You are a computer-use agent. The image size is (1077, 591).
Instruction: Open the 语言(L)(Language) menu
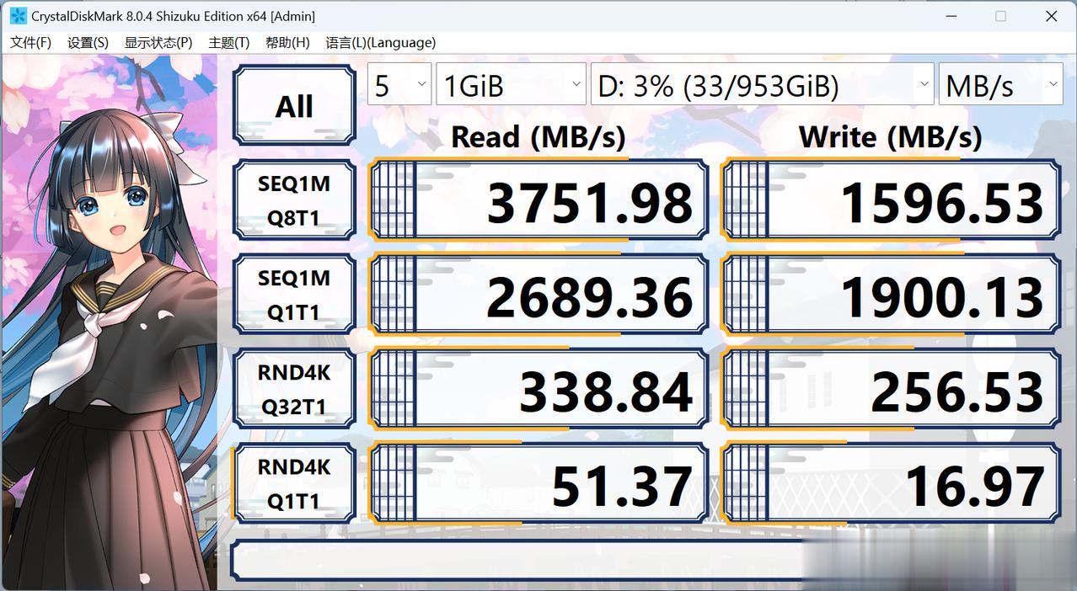point(381,42)
